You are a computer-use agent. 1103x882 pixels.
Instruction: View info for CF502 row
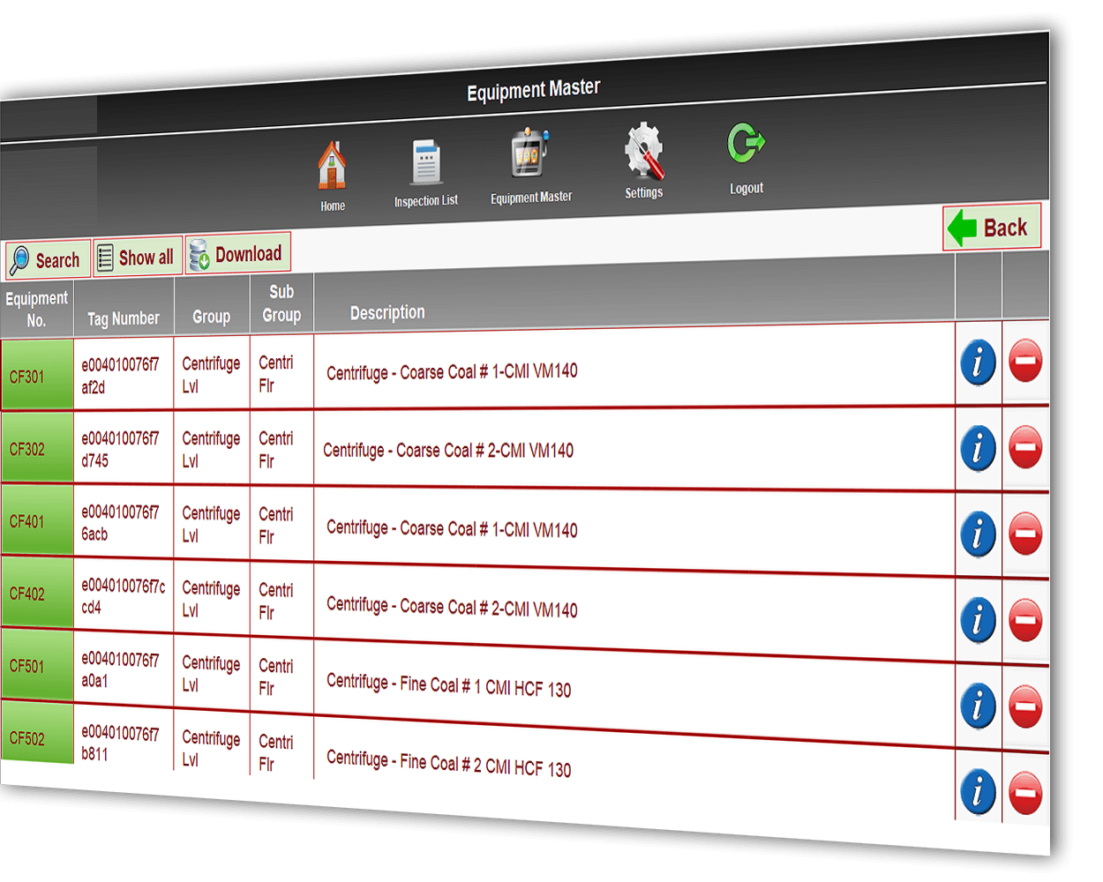[x=978, y=792]
